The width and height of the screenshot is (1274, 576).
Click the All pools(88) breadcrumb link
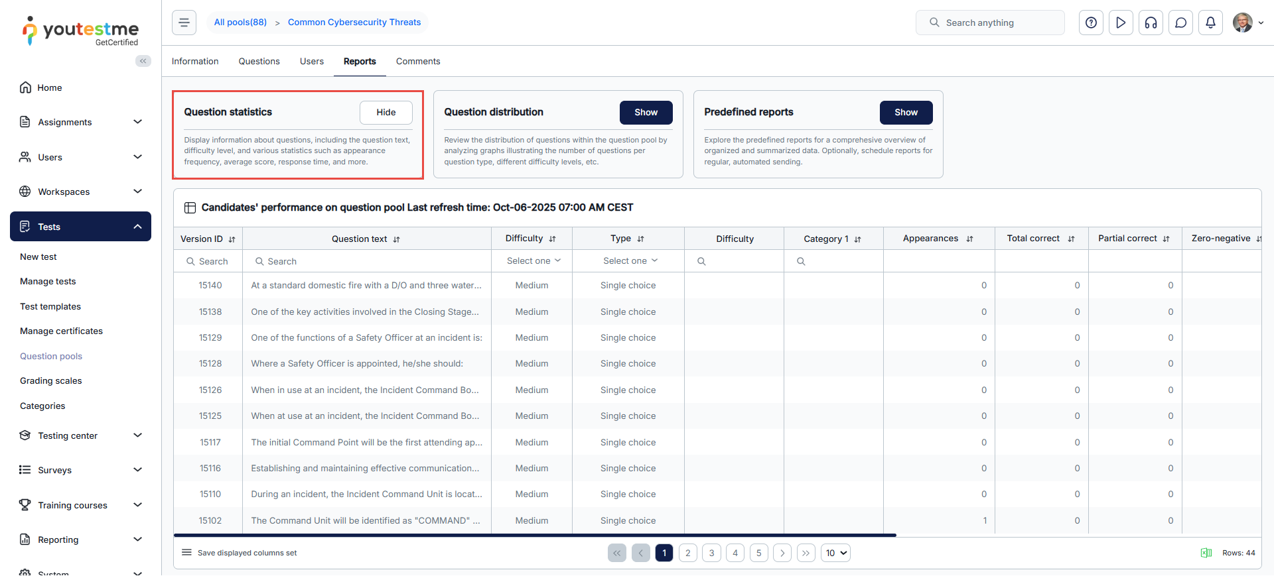coord(240,23)
